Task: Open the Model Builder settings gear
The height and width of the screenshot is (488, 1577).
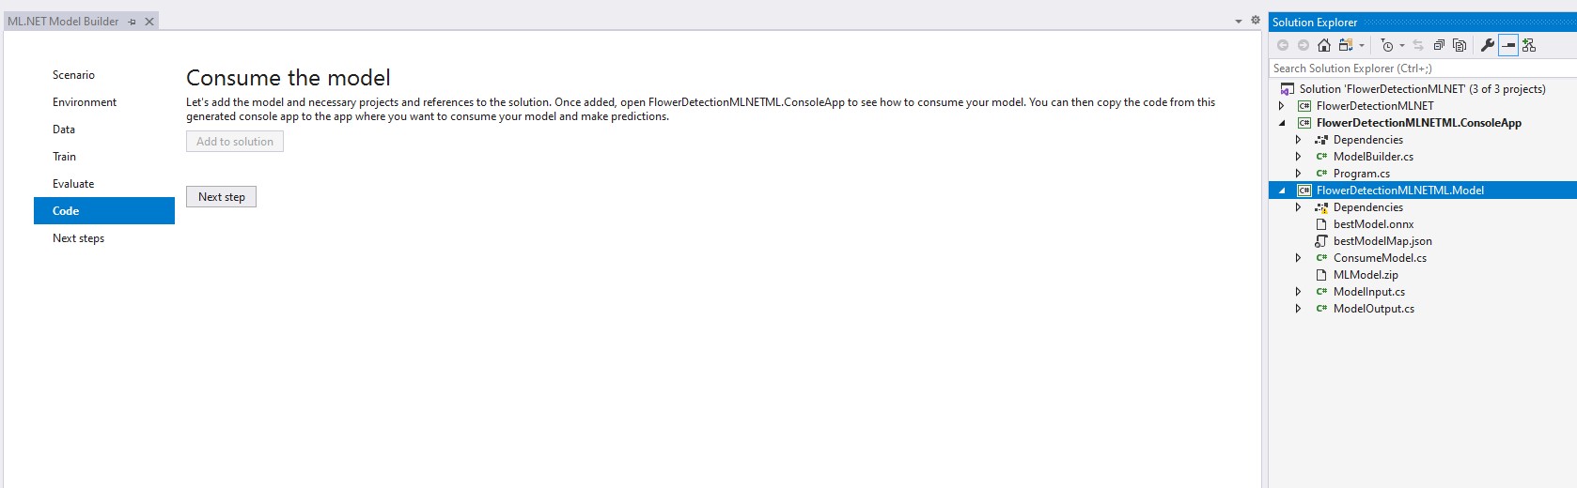Action: (x=1255, y=20)
